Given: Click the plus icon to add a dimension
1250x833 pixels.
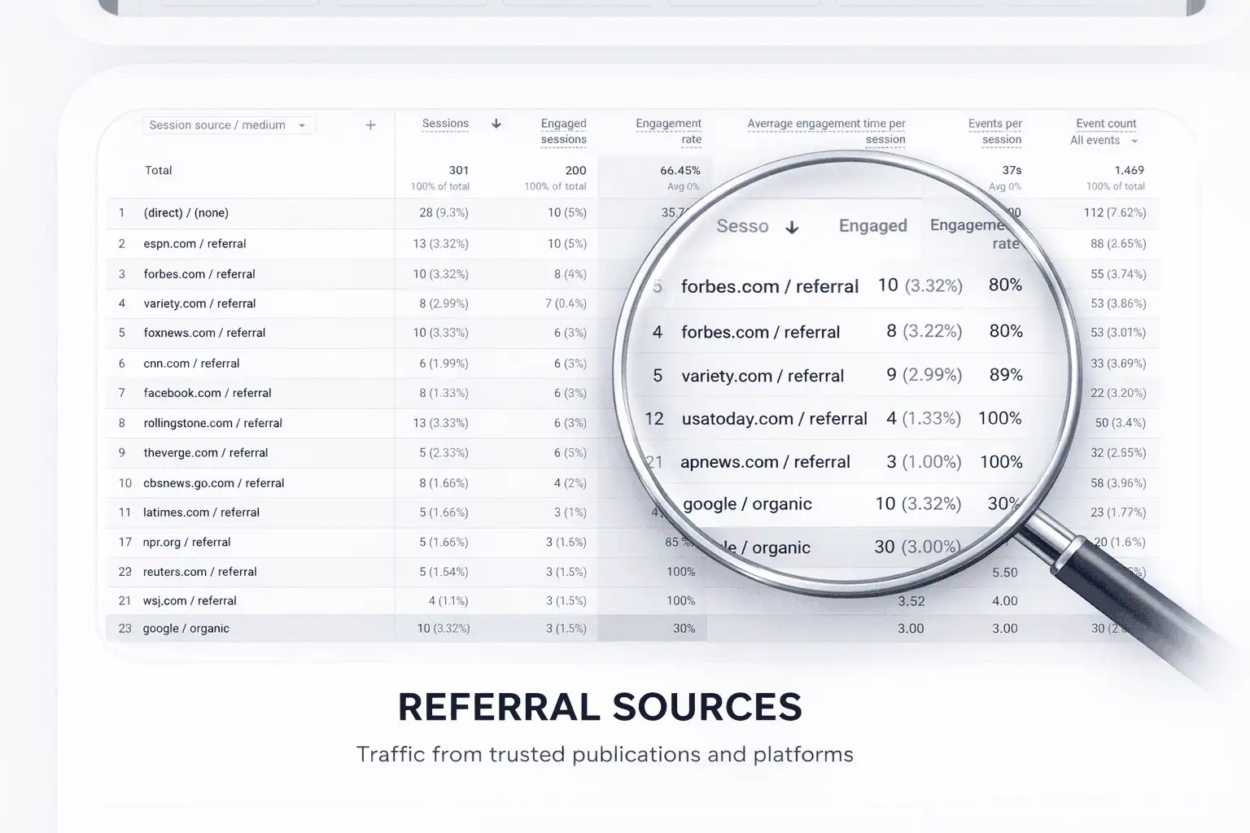Looking at the screenshot, I should [x=370, y=124].
